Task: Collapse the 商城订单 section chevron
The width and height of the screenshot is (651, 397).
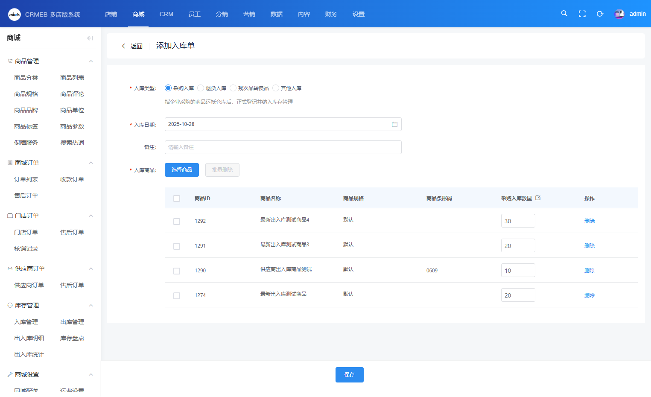Action: pyautogui.click(x=91, y=163)
